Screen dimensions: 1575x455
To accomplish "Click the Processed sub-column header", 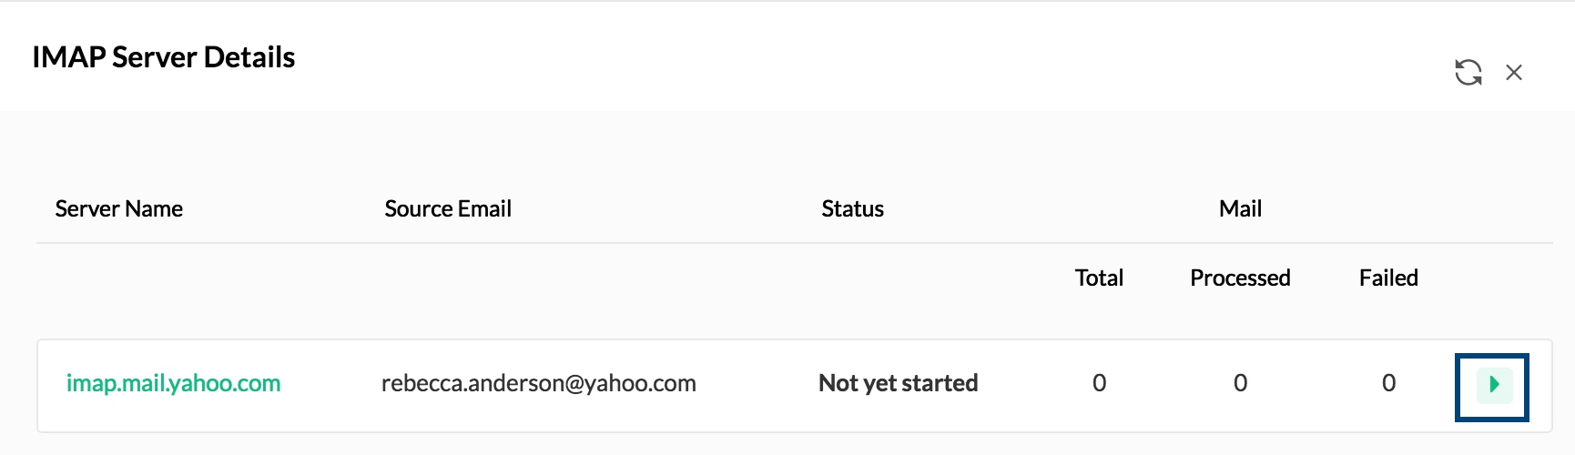I will click(1240, 278).
